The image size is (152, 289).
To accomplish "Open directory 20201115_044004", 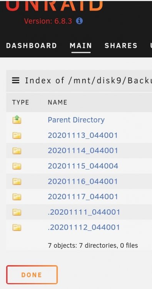I will [x=83, y=166].
